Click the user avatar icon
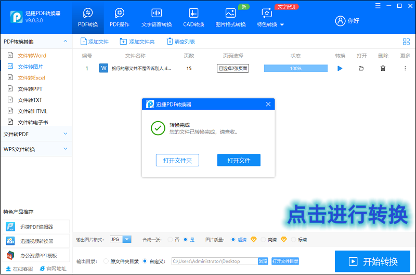This screenshot has width=416, height=275. [x=340, y=21]
